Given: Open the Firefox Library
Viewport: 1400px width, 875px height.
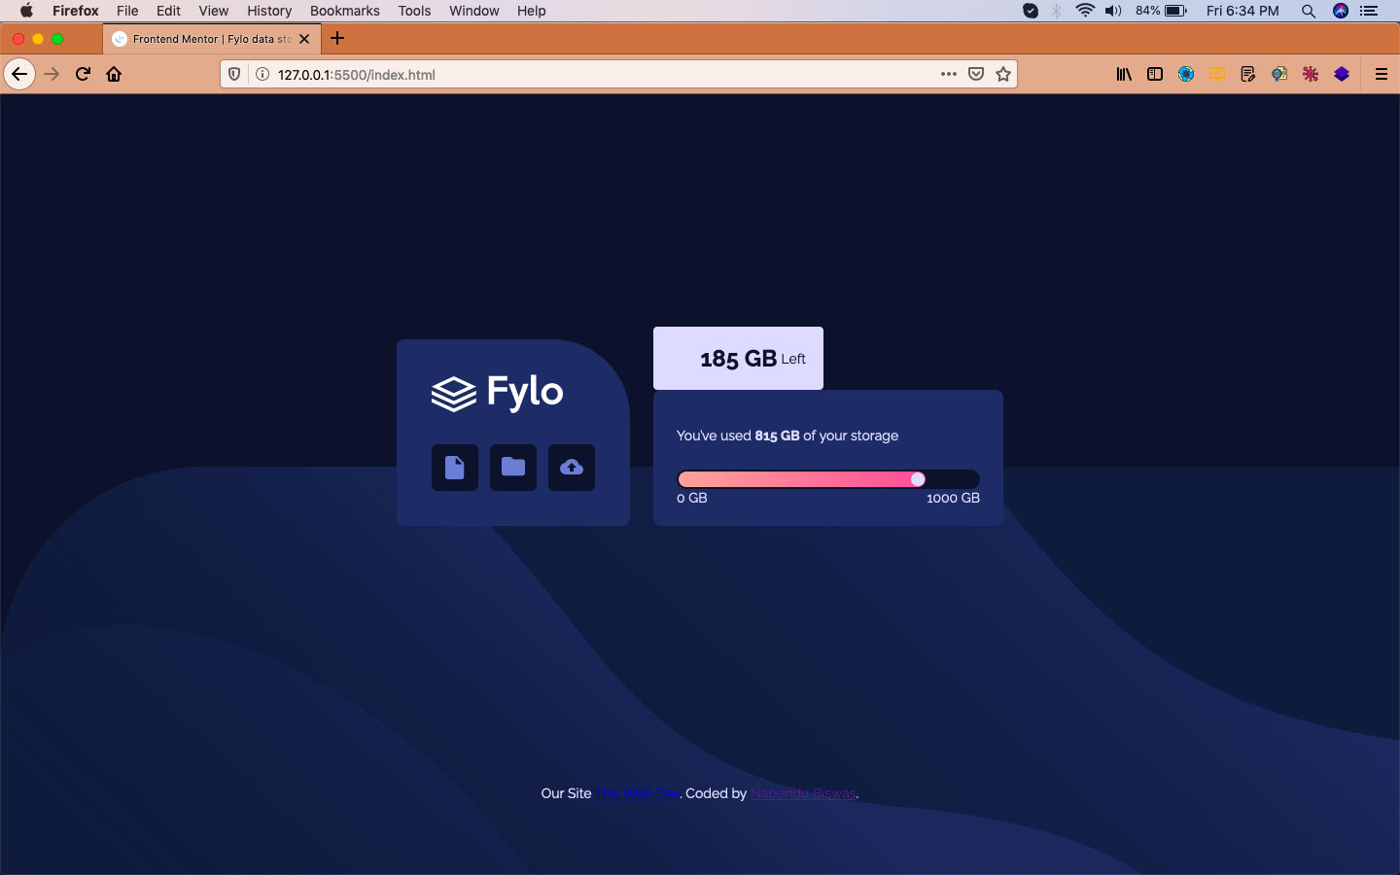Looking at the screenshot, I should click(1124, 74).
